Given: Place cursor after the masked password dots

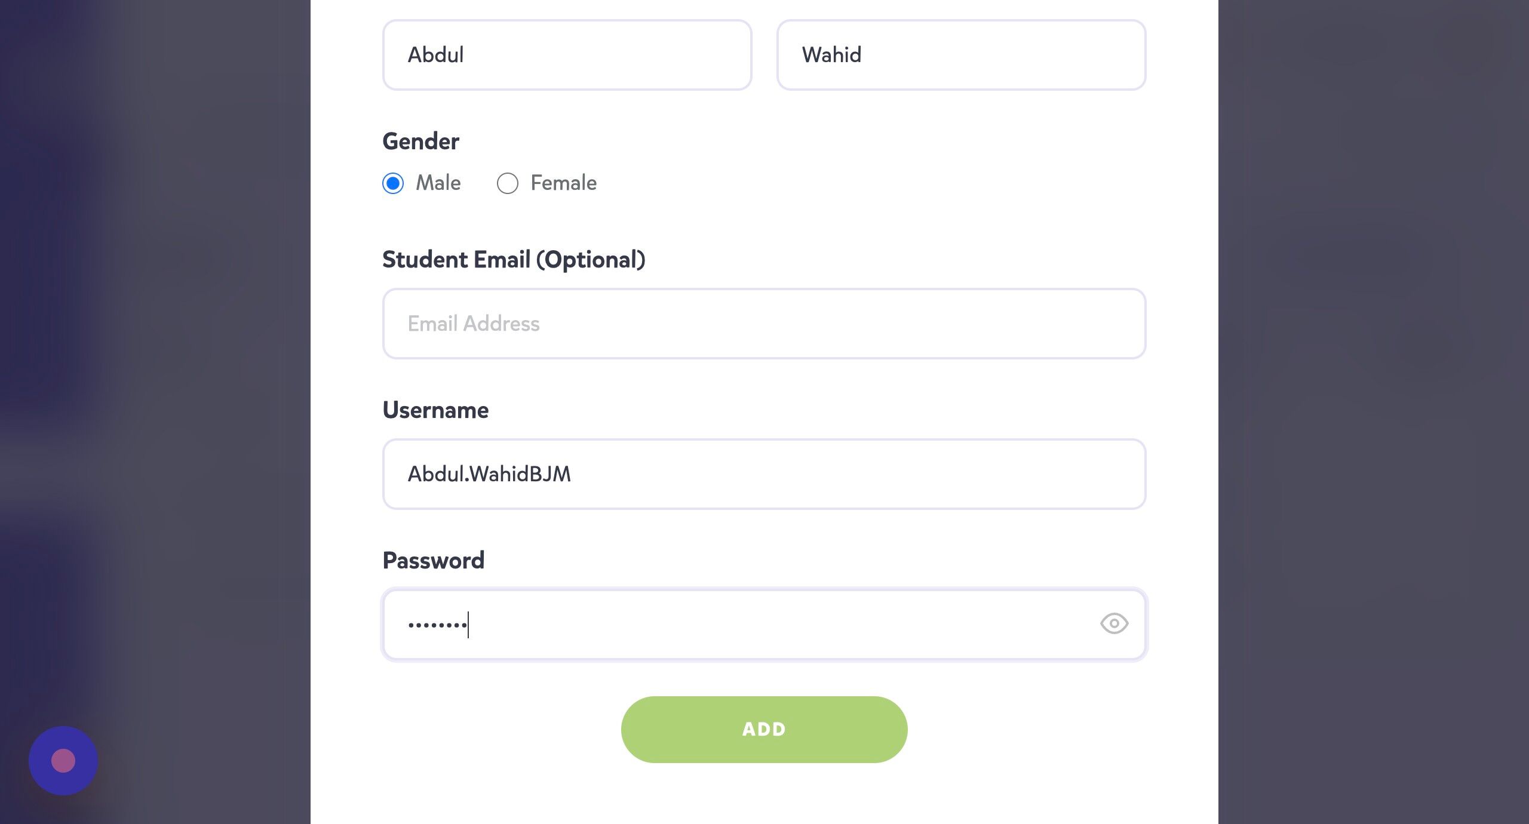Looking at the screenshot, I should (x=469, y=625).
